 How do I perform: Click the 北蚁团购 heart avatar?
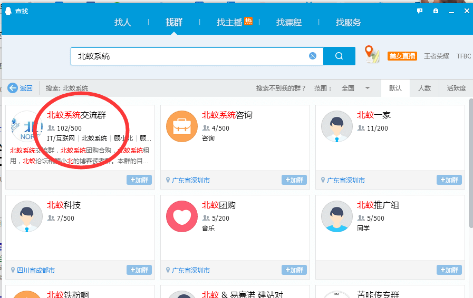tap(181, 216)
